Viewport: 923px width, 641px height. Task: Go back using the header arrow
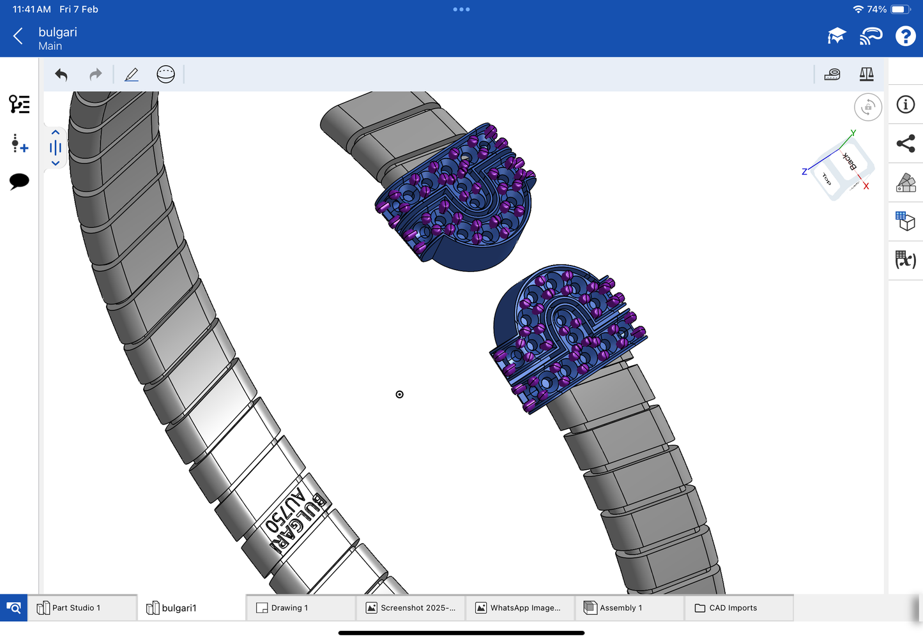point(19,36)
